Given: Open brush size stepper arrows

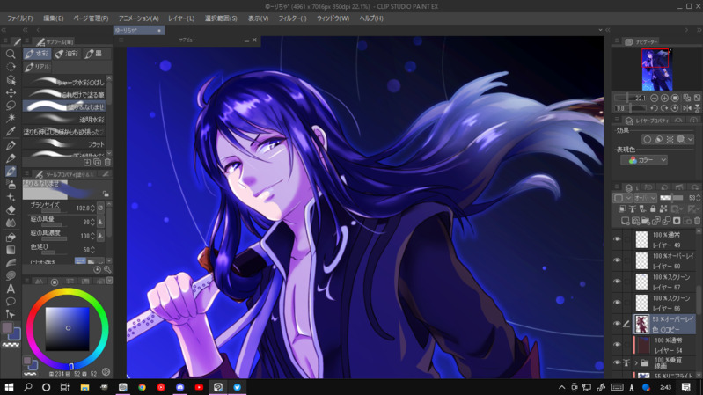Looking at the screenshot, I should 92,208.
